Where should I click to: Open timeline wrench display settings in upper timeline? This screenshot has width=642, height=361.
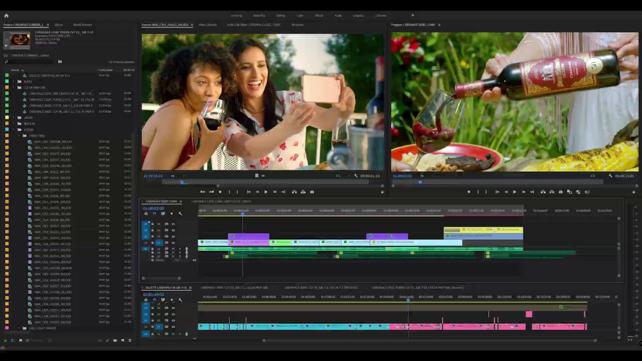[180, 214]
